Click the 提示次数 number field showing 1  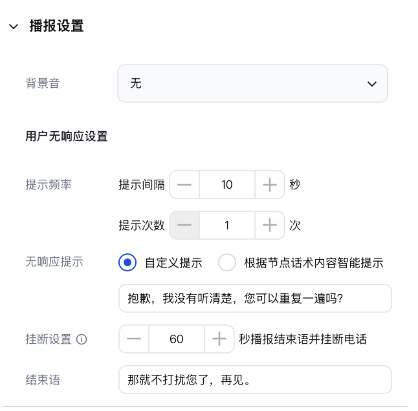click(227, 226)
